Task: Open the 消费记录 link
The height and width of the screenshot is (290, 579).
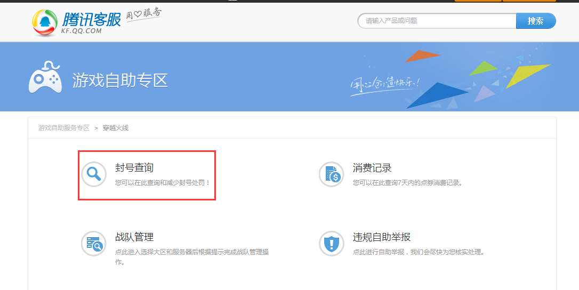Action: pyautogui.click(x=372, y=168)
